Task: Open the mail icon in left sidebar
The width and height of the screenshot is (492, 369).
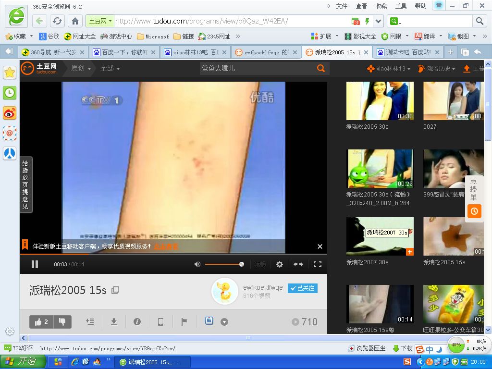Action: (10, 134)
